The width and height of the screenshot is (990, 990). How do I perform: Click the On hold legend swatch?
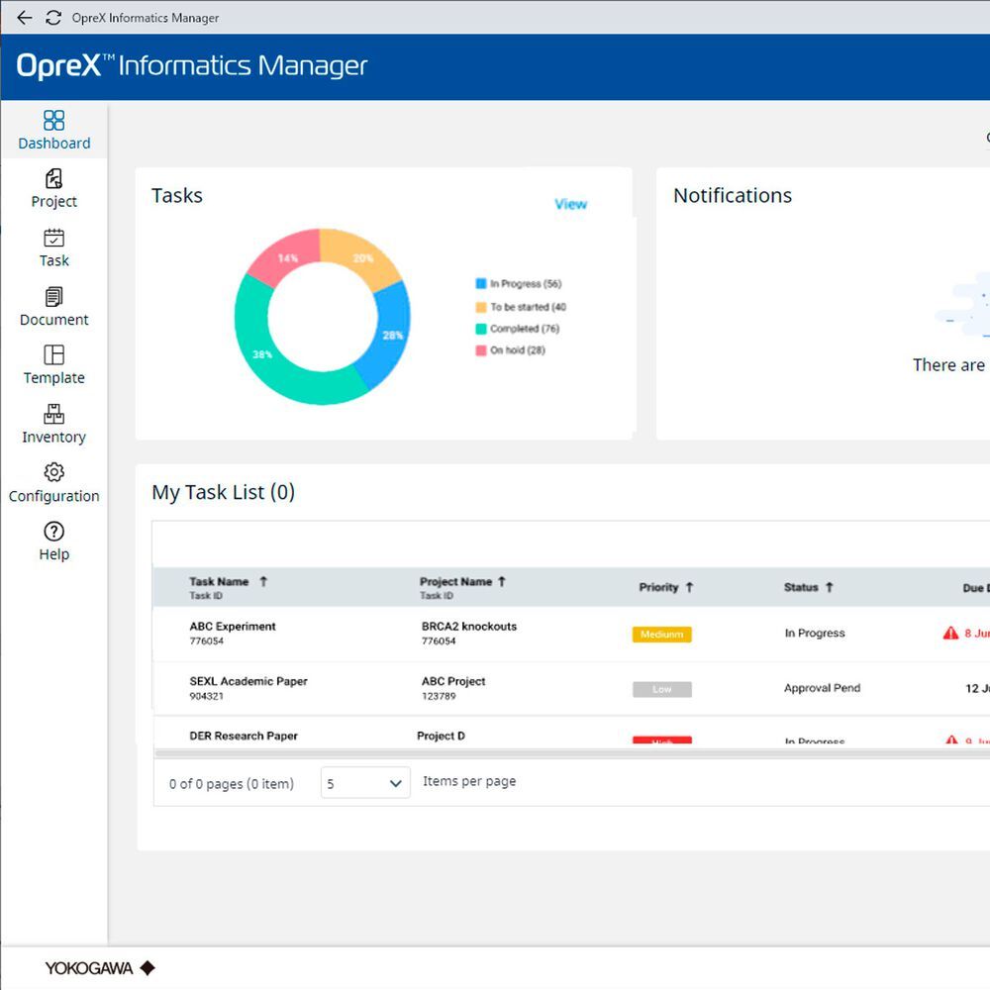pos(481,350)
